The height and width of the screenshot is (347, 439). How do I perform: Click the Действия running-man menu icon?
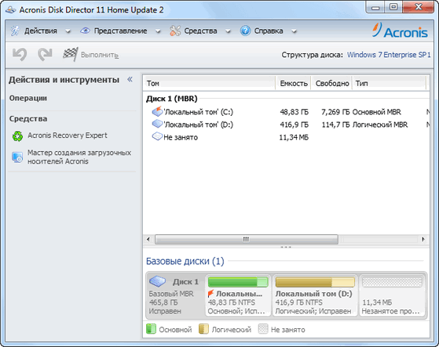(15, 31)
